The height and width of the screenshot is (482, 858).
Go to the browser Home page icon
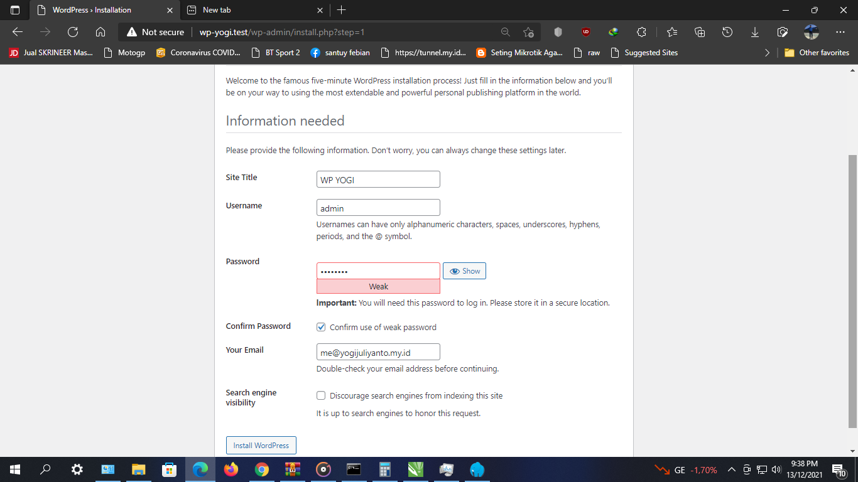pos(100,32)
